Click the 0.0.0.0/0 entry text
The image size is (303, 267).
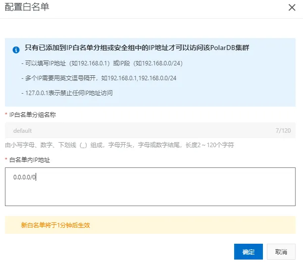point(25,177)
